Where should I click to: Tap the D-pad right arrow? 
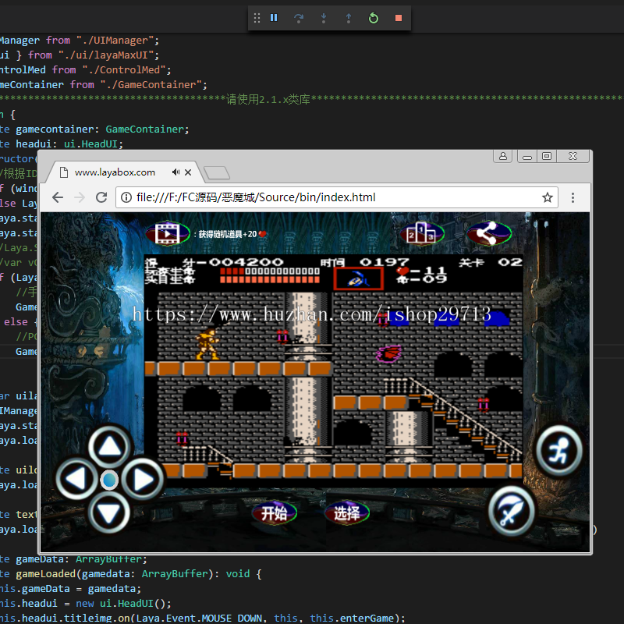click(x=143, y=480)
